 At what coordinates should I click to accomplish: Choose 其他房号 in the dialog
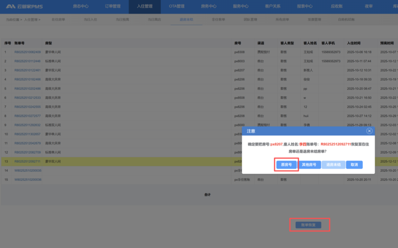coord(310,164)
